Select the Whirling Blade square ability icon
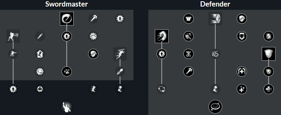This screenshot has height=115, width=281. [67, 19]
